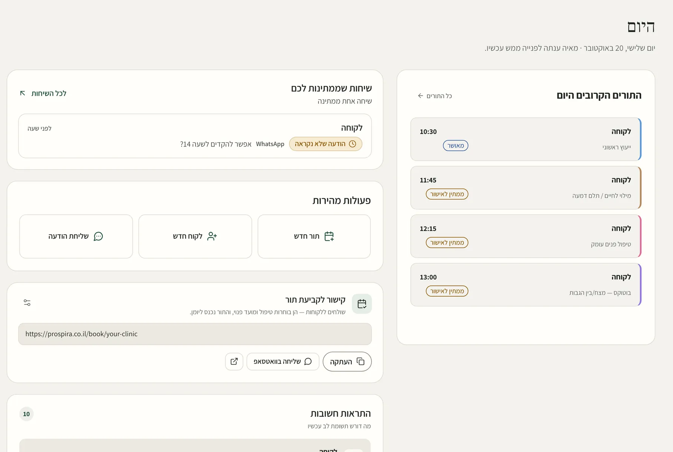673x452 pixels.
Task: Open all conversations link לכל השיחות
Action: [43, 93]
